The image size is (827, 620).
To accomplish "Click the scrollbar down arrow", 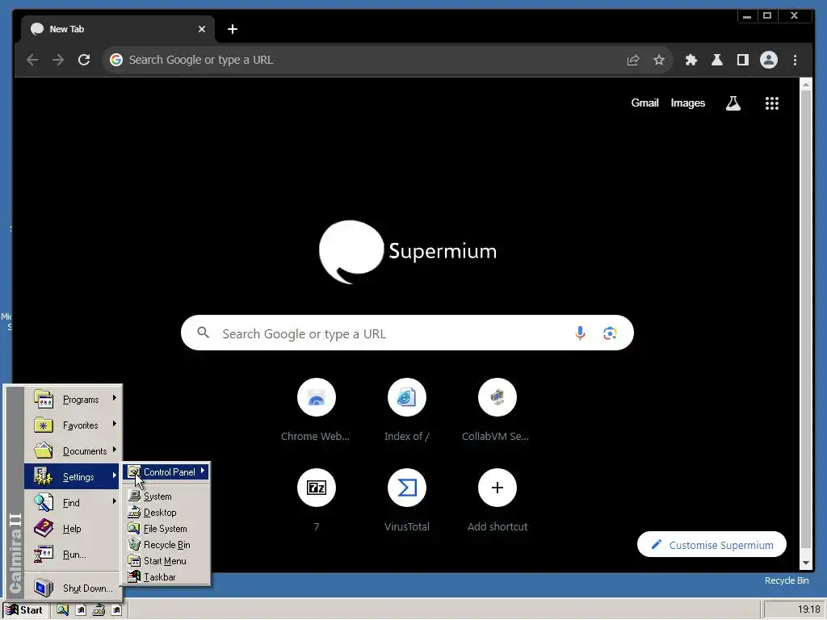I will [806, 563].
